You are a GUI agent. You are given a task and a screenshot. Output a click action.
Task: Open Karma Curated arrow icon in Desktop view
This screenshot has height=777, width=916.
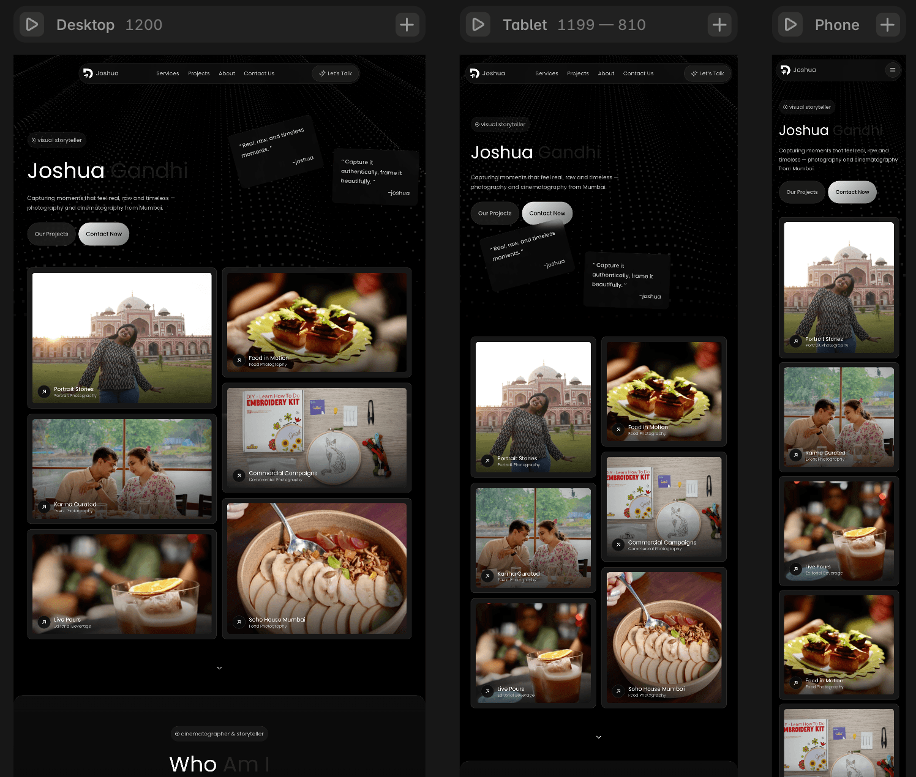(x=44, y=507)
